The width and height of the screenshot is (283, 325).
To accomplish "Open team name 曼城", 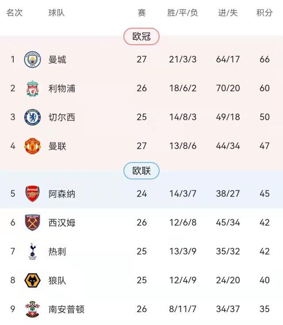I will pos(57,59).
